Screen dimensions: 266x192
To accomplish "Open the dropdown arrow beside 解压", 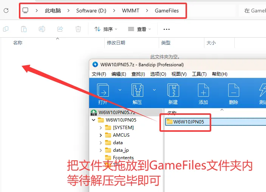I will 154,90.
